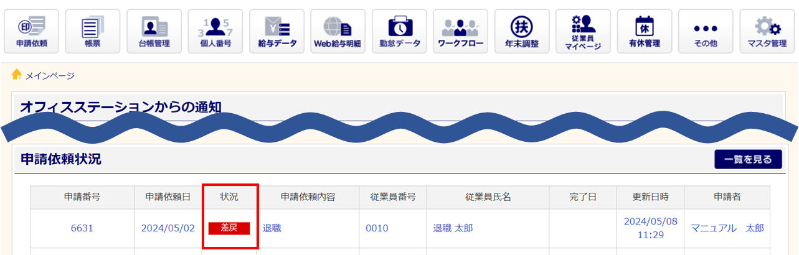Select the 台帳管理 ledger icon
This screenshot has width=799, height=255.
[x=154, y=32]
